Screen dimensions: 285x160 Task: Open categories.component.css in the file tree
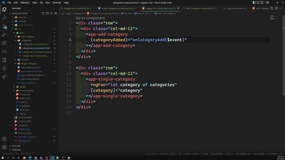point(35,44)
